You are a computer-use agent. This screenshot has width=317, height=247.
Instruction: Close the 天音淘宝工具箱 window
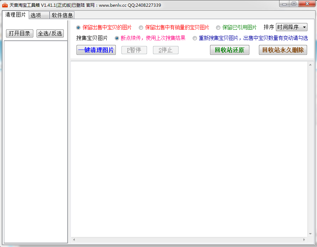tap(307, 4)
